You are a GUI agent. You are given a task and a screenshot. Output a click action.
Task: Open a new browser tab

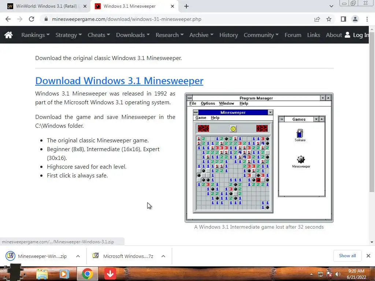186,6
